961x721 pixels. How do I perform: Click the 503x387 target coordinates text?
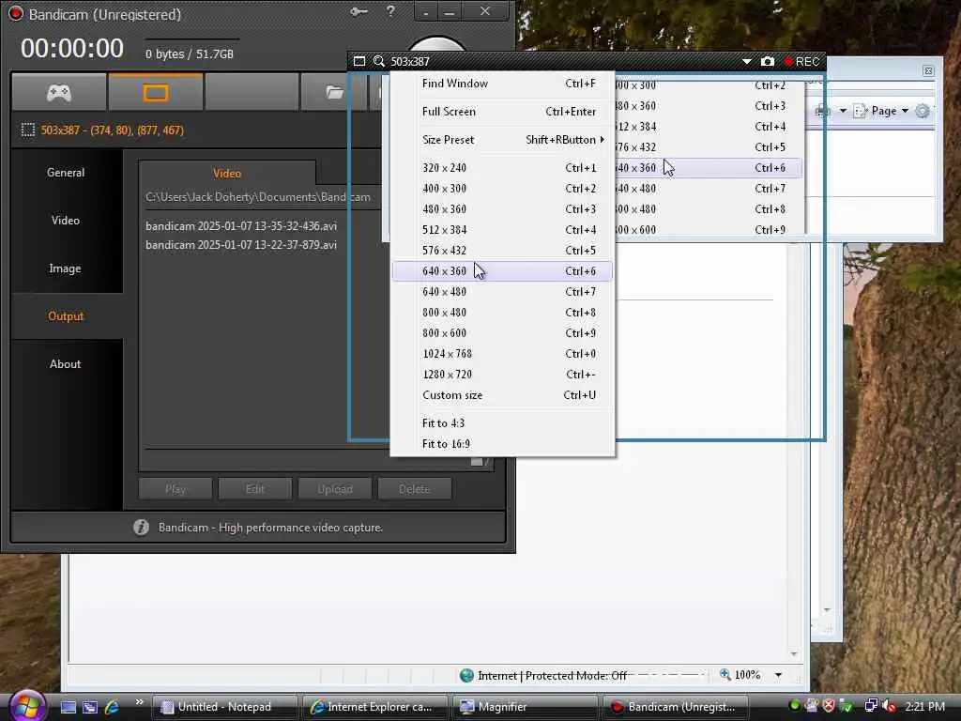pos(113,130)
